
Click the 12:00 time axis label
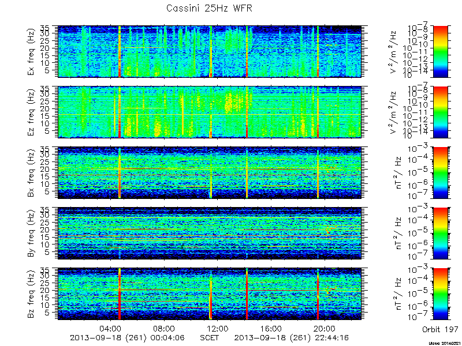click(x=218, y=328)
